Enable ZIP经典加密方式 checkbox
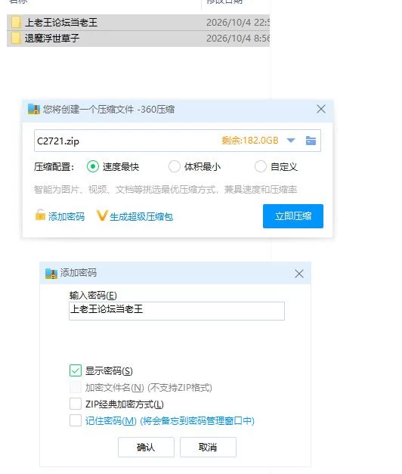Image resolution: width=402 pixels, height=474 pixels. 76,404
